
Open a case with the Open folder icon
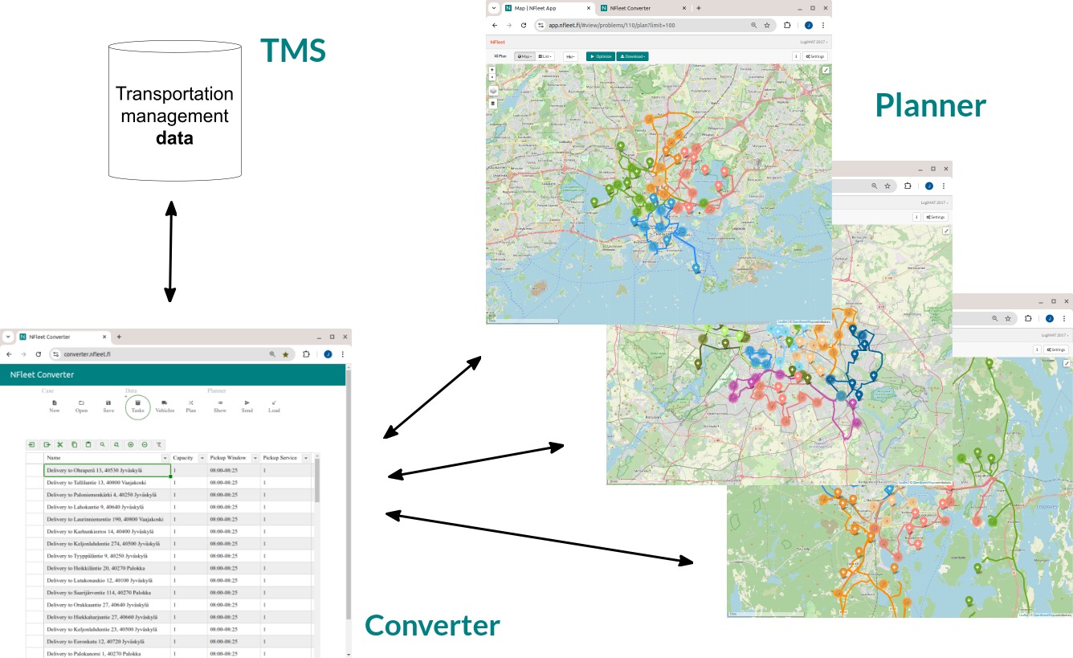[82, 406]
